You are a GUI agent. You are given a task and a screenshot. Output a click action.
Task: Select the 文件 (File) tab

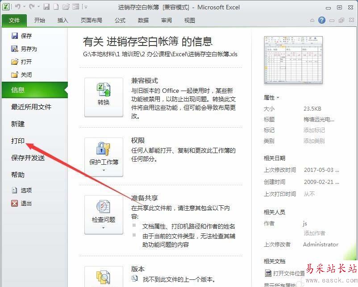pyautogui.click(x=14, y=21)
